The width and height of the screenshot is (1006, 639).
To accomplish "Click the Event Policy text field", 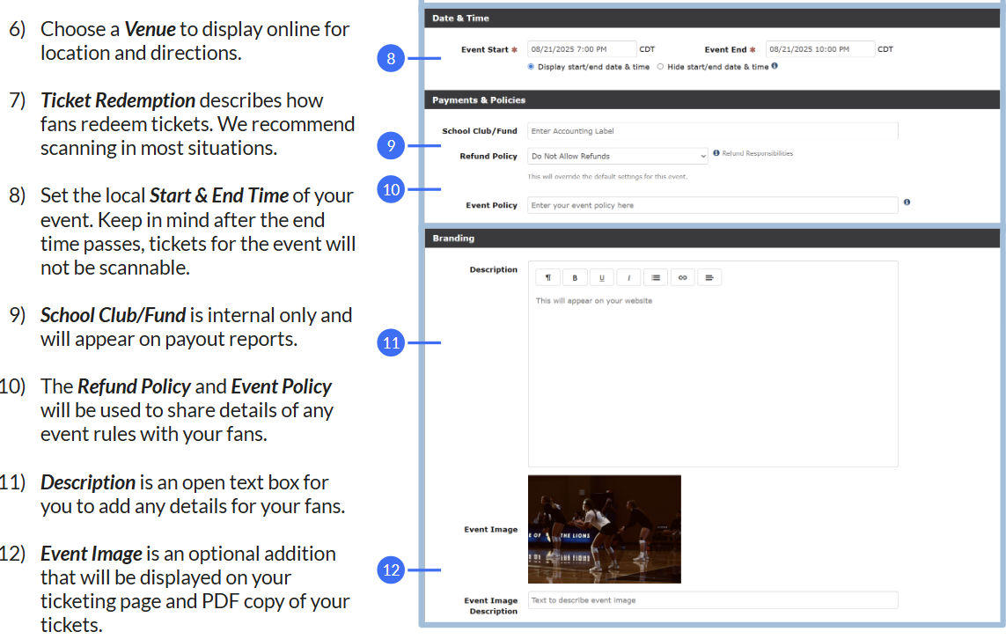I will tap(712, 205).
